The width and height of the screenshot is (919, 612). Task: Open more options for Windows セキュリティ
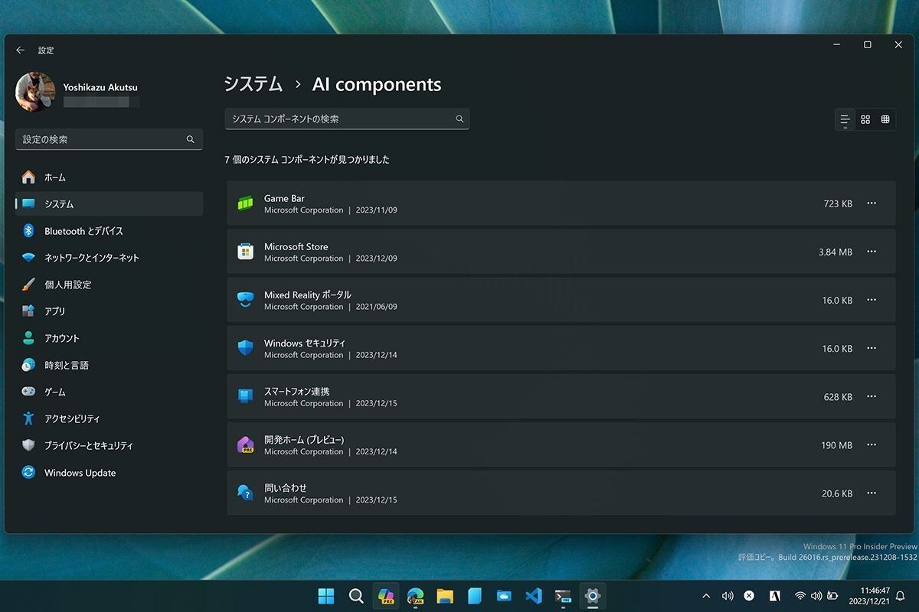(872, 348)
